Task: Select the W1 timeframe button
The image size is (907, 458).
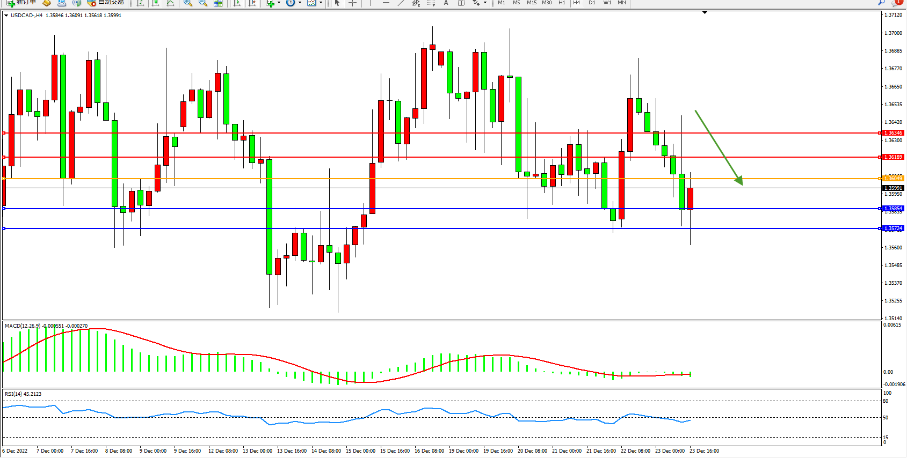Action: [x=607, y=3]
